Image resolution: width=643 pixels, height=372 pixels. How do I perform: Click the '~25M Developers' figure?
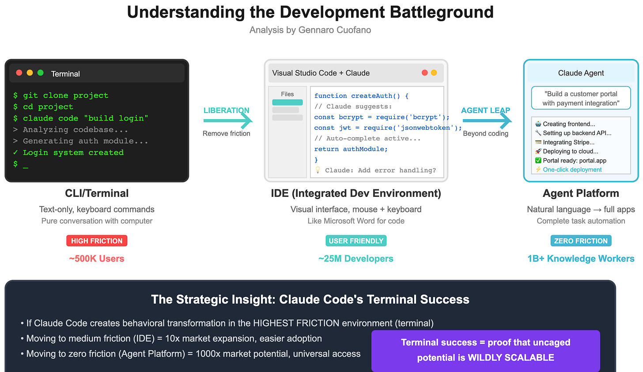point(356,259)
